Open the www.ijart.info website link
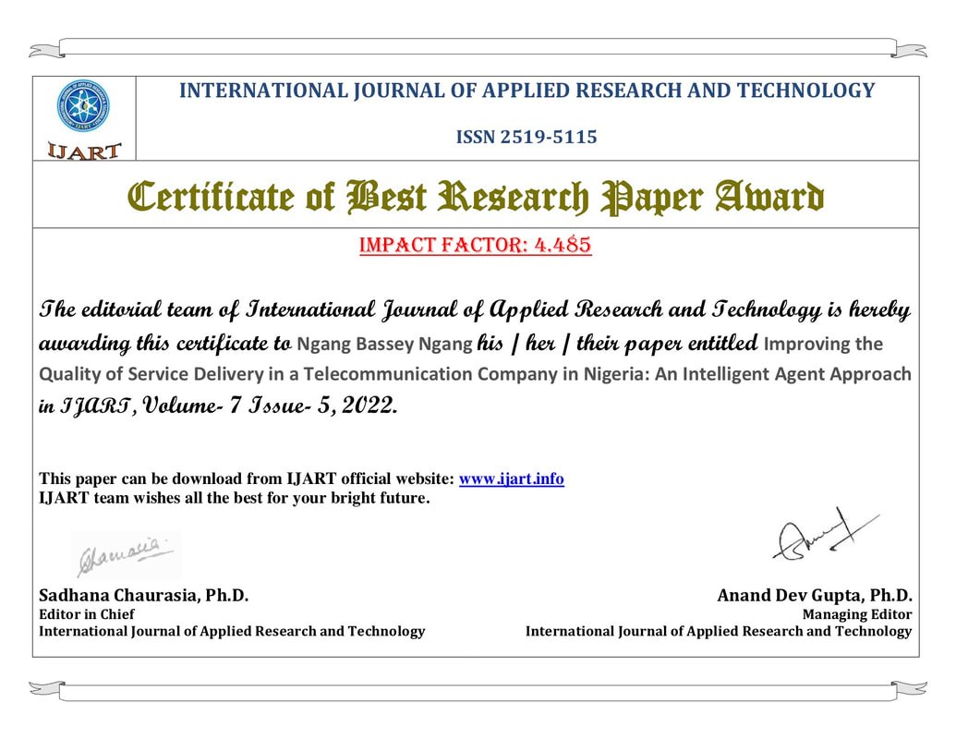This screenshot has width=956, height=739. pos(511,479)
